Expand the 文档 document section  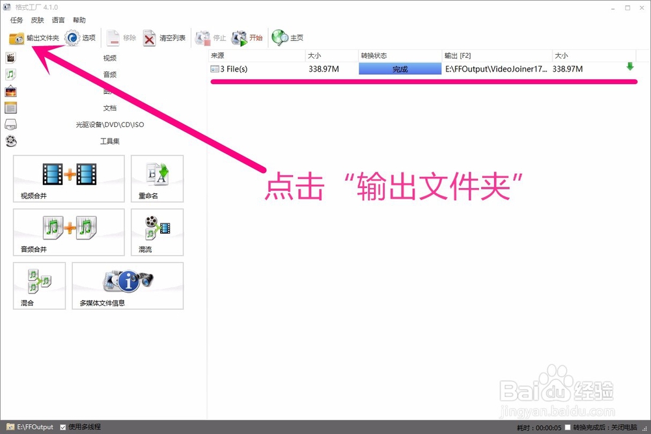[x=110, y=108]
